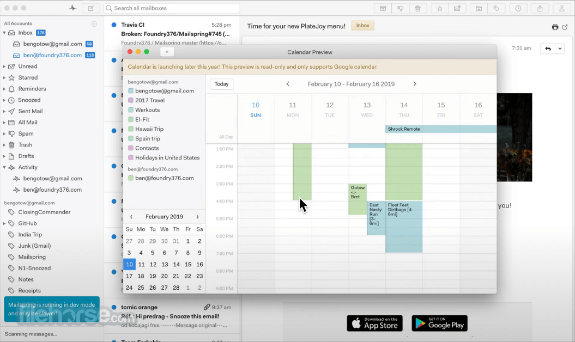Expand the Unread folder arrow
Viewport: 575px width, 342px height.
(x=4, y=66)
